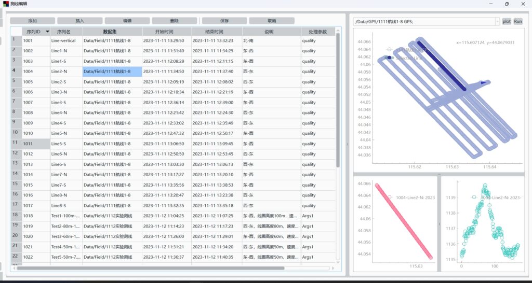Click the 添加 button
Image resolution: width=532 pixels, height=283 pixels.
pos(33,21)
